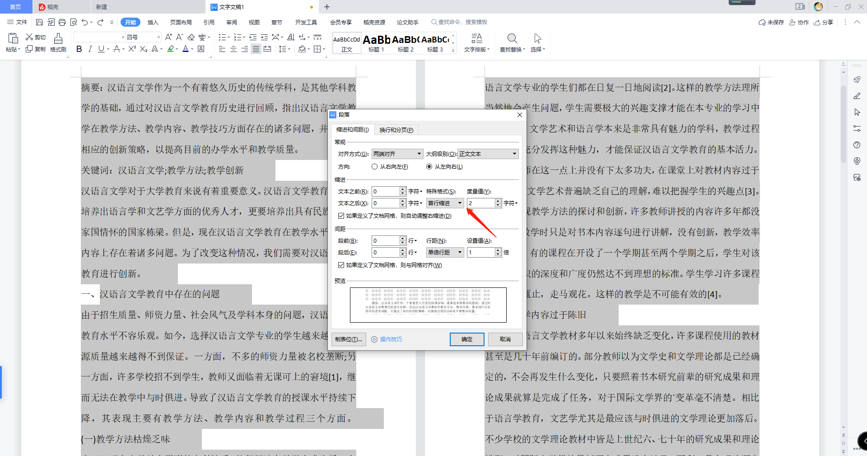Open the 行距 单倍行距 dropdown

pyautogui.click(x=445, y=253)
